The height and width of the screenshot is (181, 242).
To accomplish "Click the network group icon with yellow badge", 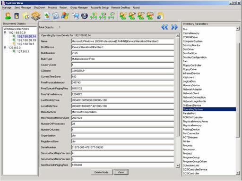I will (94, 16).
